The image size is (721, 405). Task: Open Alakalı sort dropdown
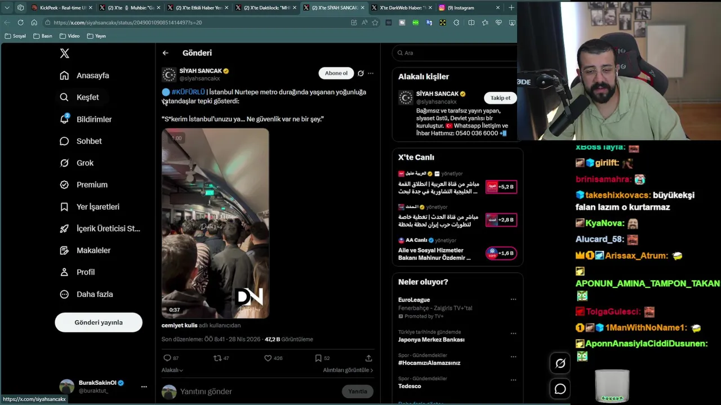pyautogui.click(x=172, y=370)
